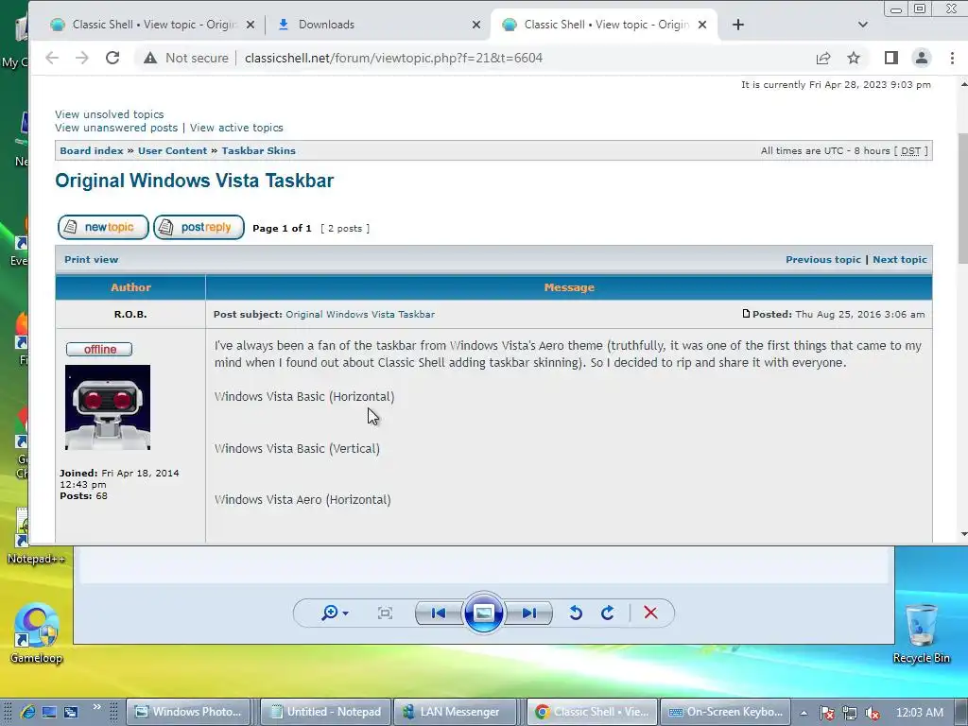Show hidden tray icons arrow
Screen dimensions: 968x726
804,713
